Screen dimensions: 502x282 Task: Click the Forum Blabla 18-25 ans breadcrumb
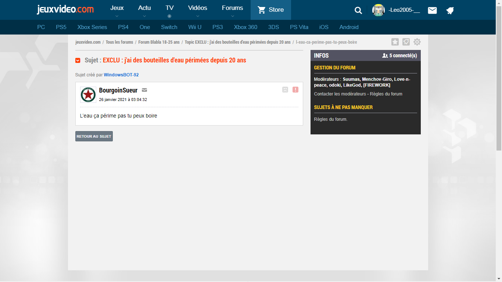tap(159, 42)
